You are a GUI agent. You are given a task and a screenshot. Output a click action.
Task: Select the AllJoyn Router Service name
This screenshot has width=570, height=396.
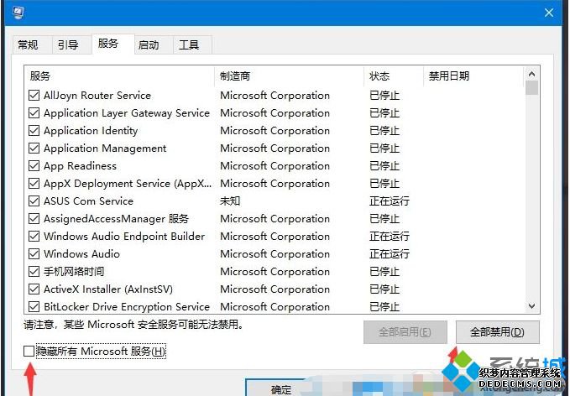pyautogui.click(x=97, y=96)
